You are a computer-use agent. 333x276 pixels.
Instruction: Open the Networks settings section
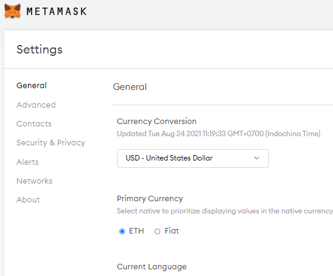[35, 181]
